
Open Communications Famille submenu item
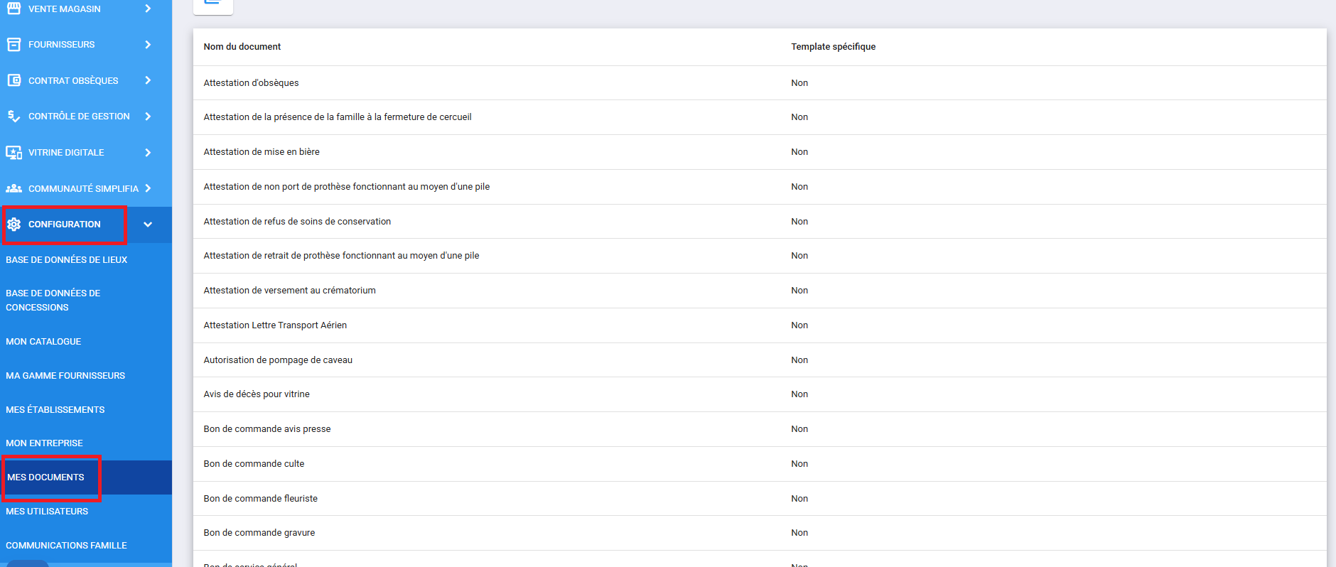[x=66, y=546]
